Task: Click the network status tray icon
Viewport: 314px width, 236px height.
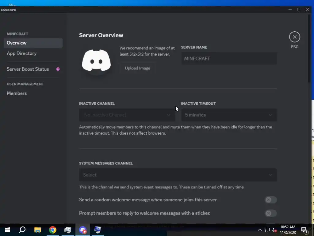Action: click(267, 230)
